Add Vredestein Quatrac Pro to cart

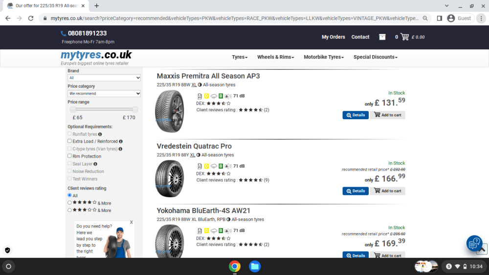tap(387, 191)
